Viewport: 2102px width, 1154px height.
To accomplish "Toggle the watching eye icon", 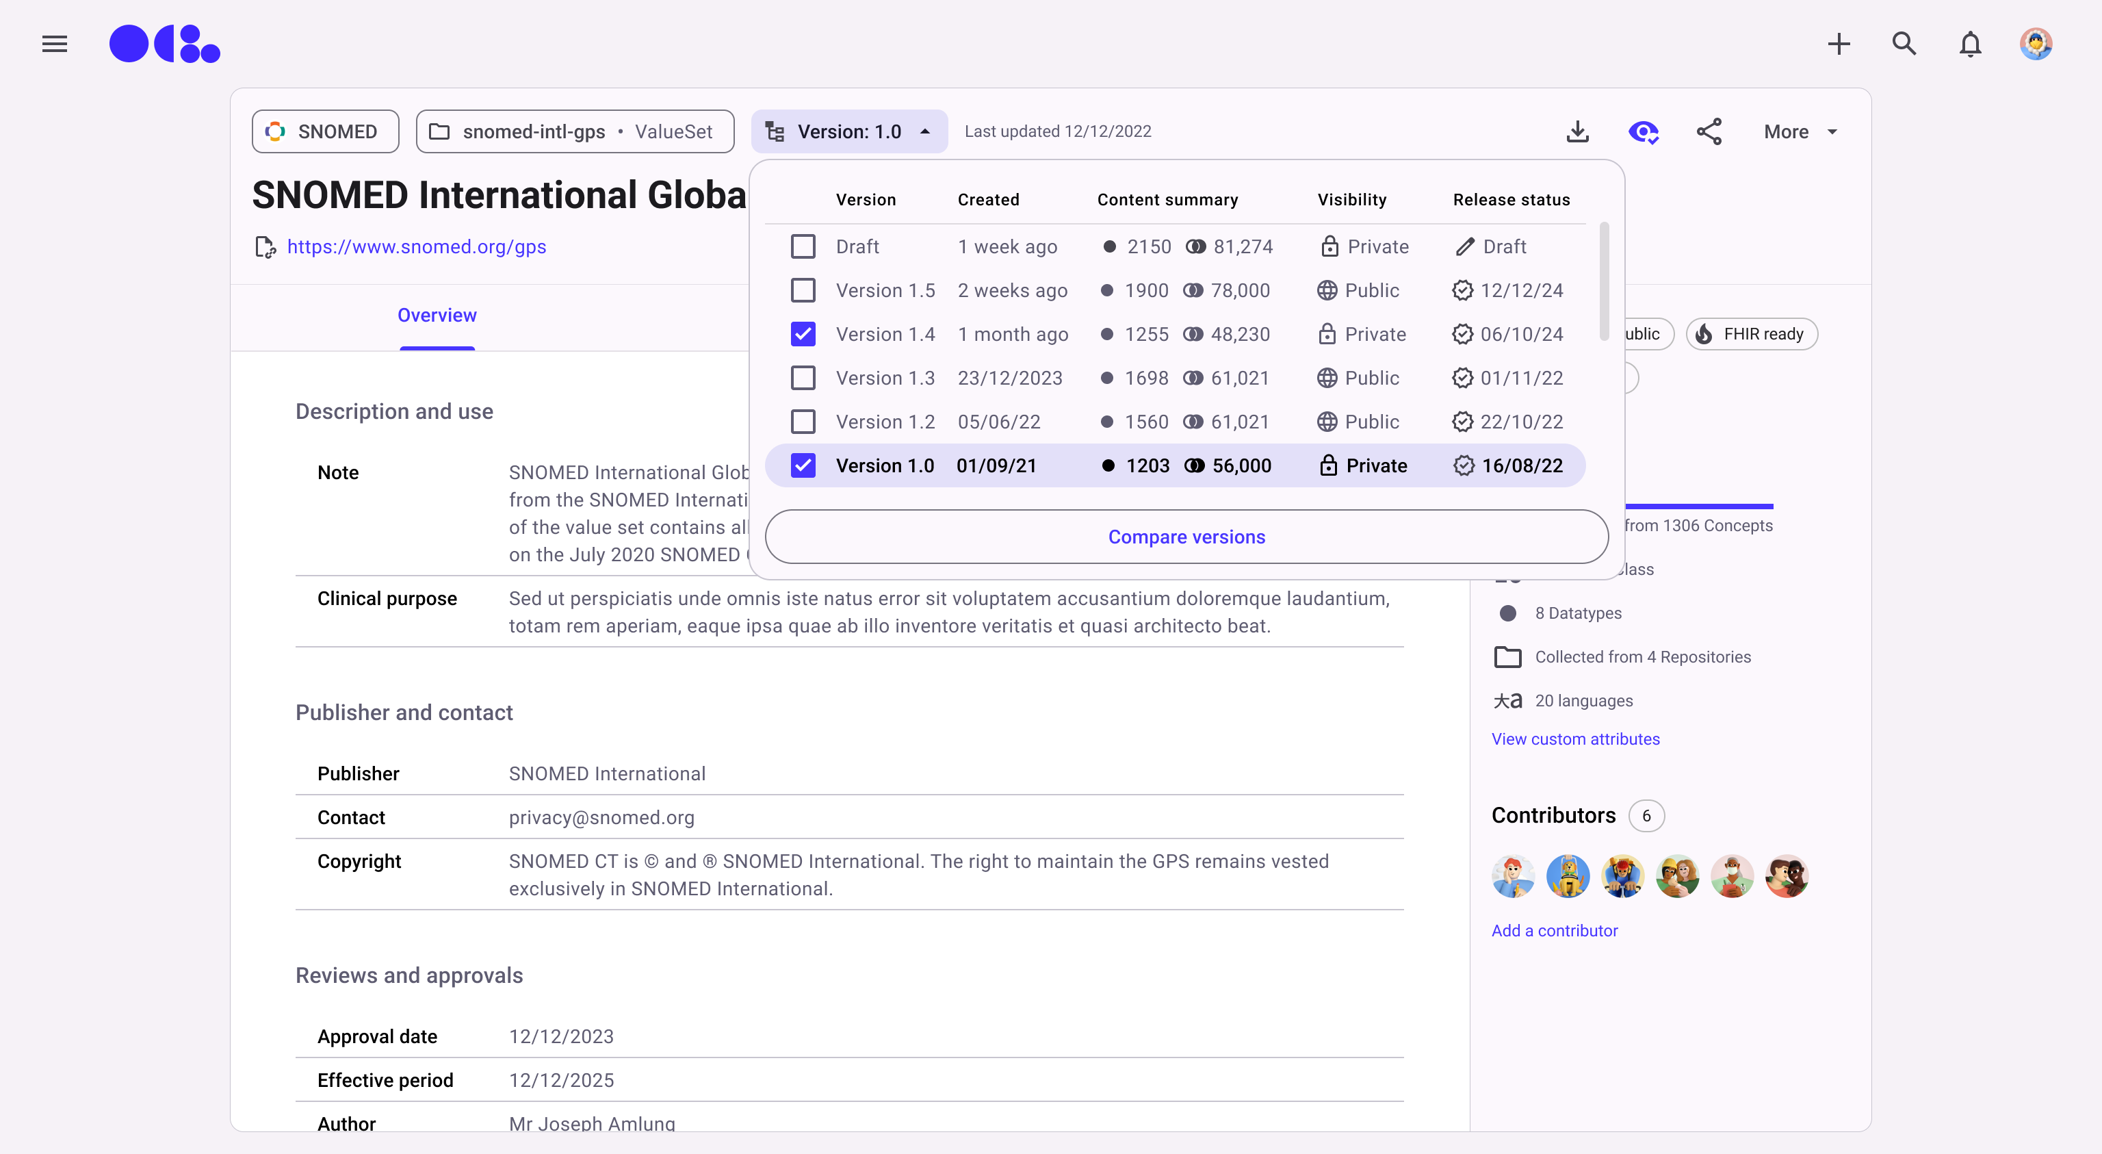I will tap(1643, 131).
